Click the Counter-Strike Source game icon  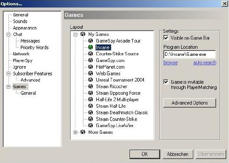[91, 54]
